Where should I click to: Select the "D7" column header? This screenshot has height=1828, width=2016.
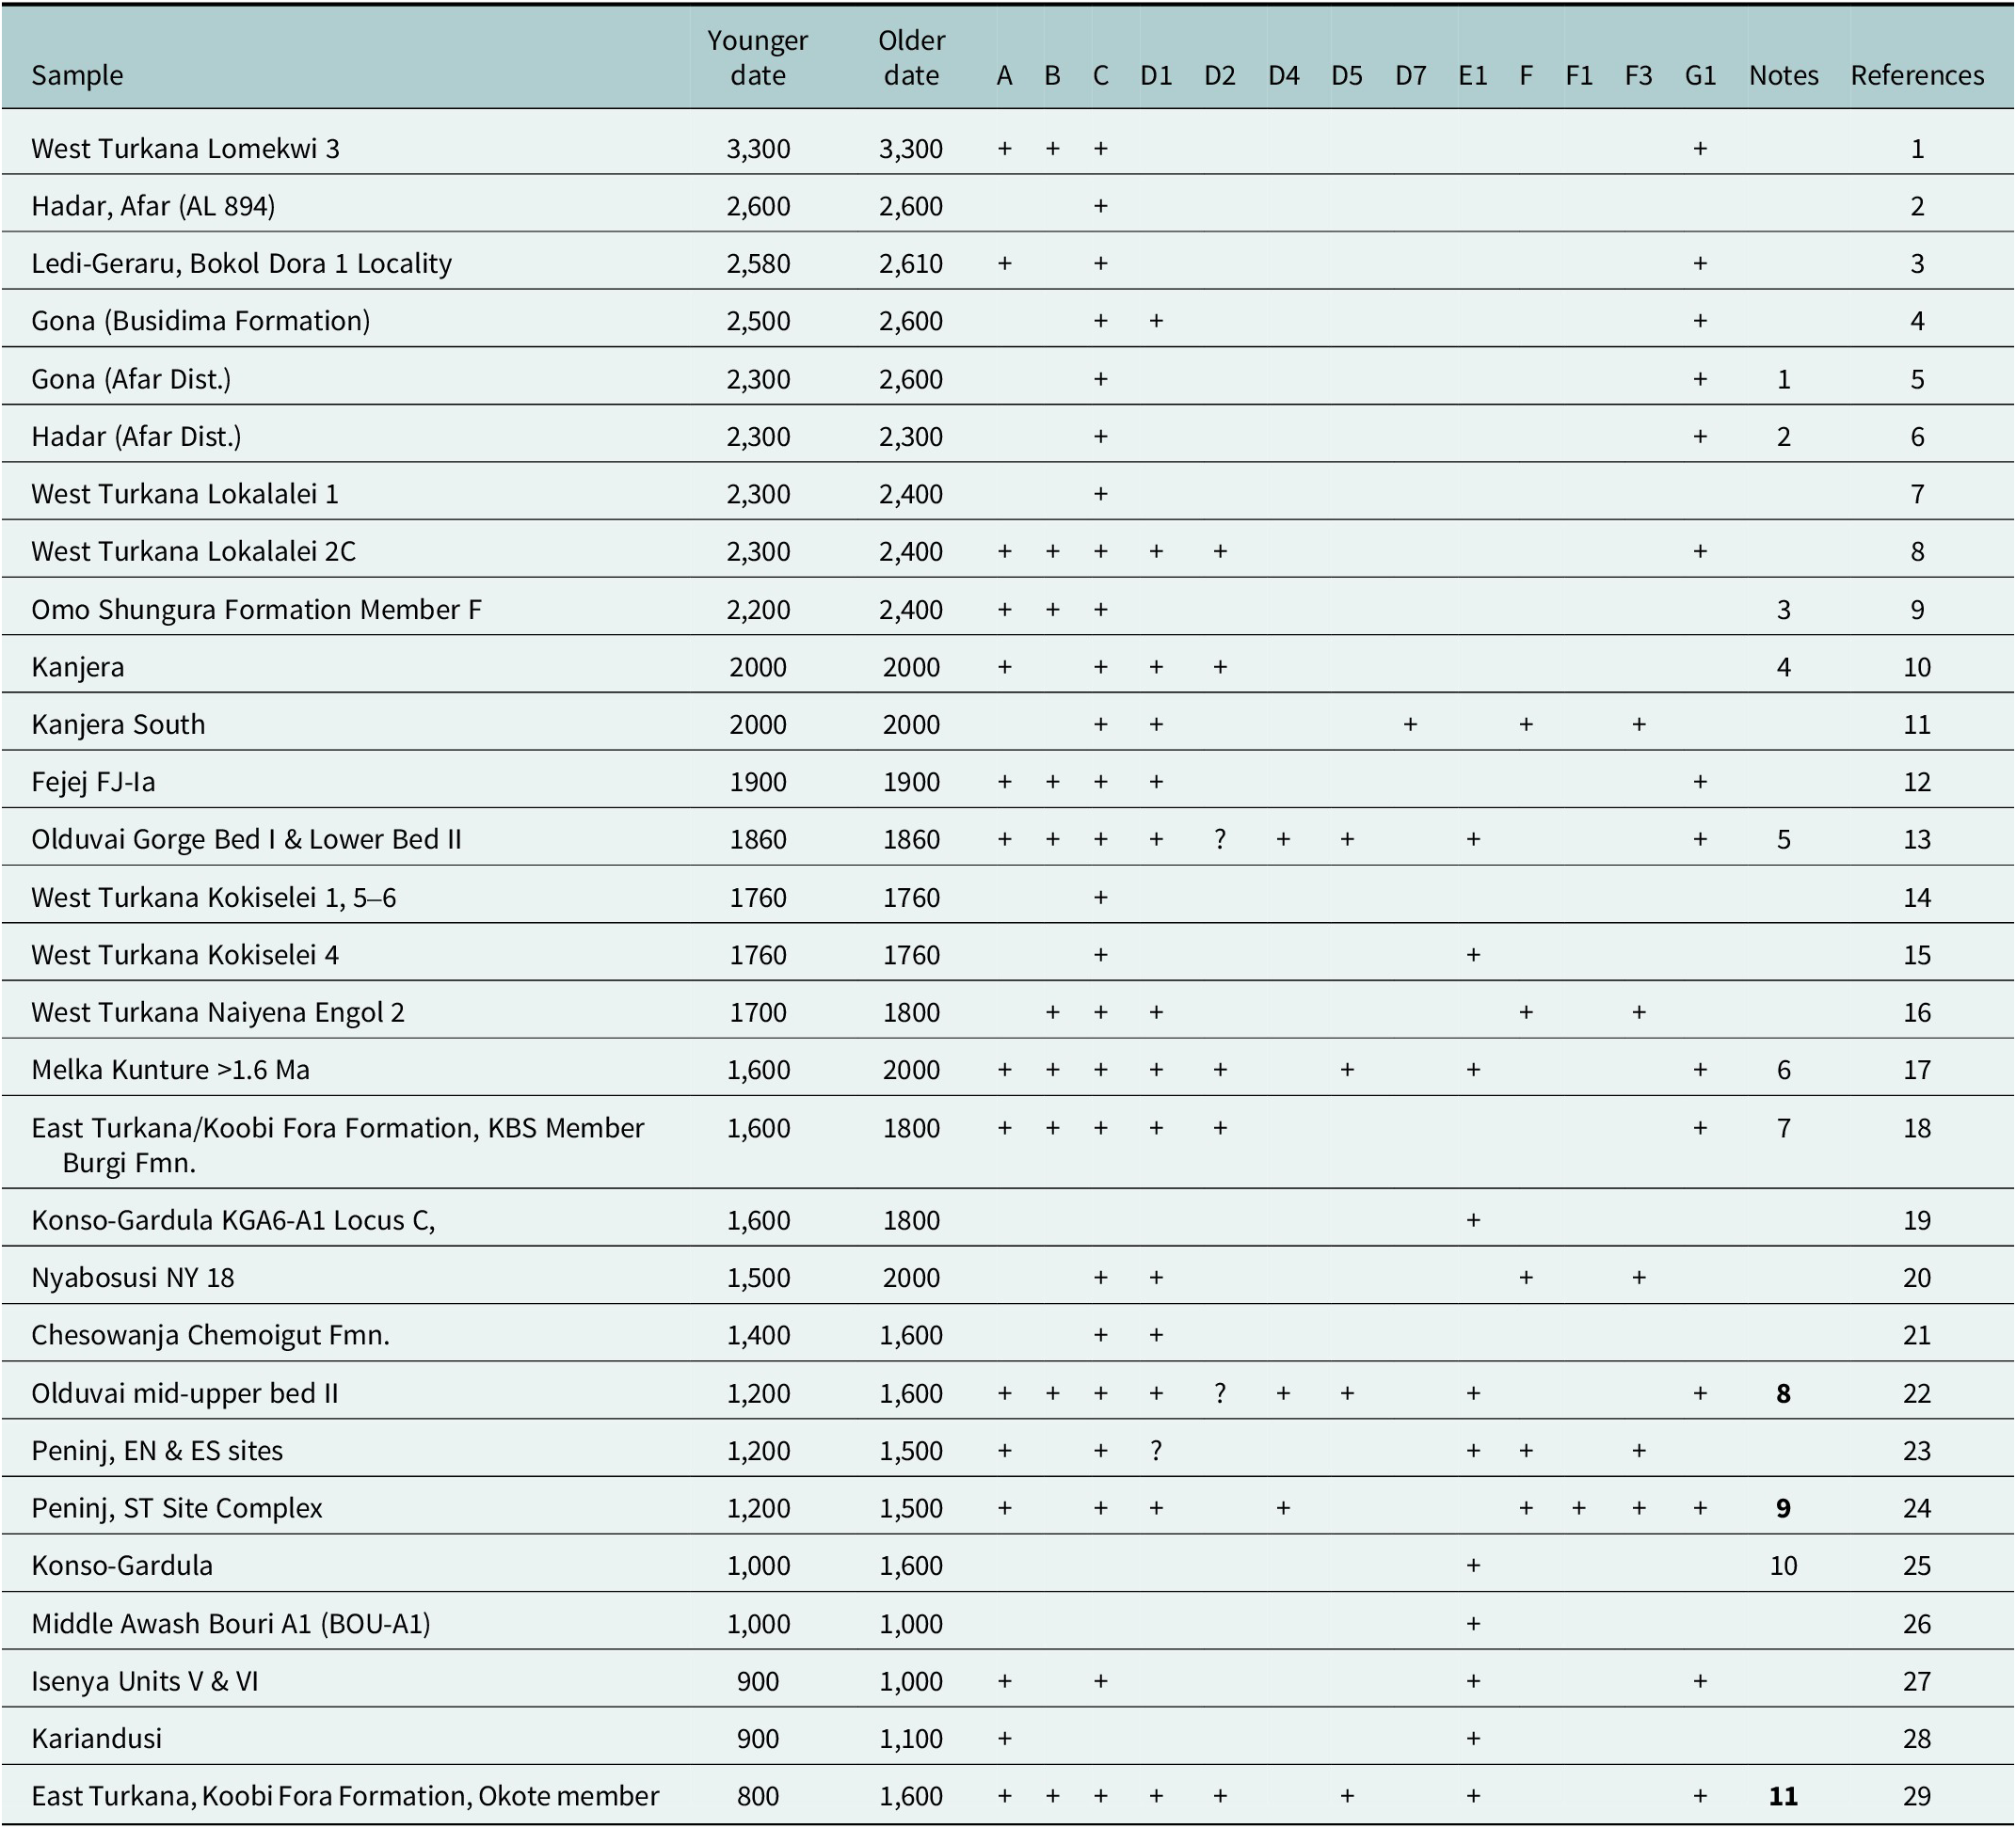[x=1410, y=76]
